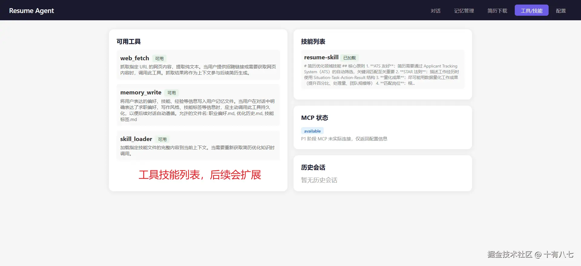This screenshot has height=266, width=581.
Task: Click the 历史会话 section heading
Action: [313, 167]
